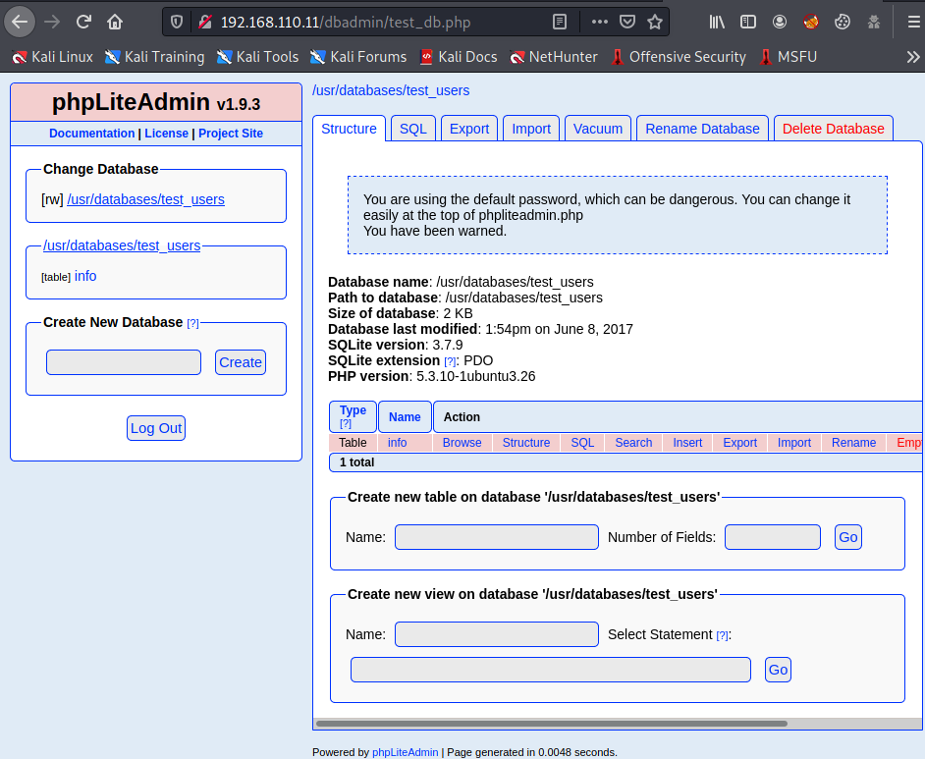
Task: Expand the bookmarks toolbar overflow chevron
Action: pyautogui.click(x=912, y=57)
